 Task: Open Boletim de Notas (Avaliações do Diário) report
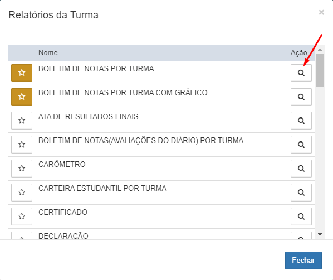(301, 145)
